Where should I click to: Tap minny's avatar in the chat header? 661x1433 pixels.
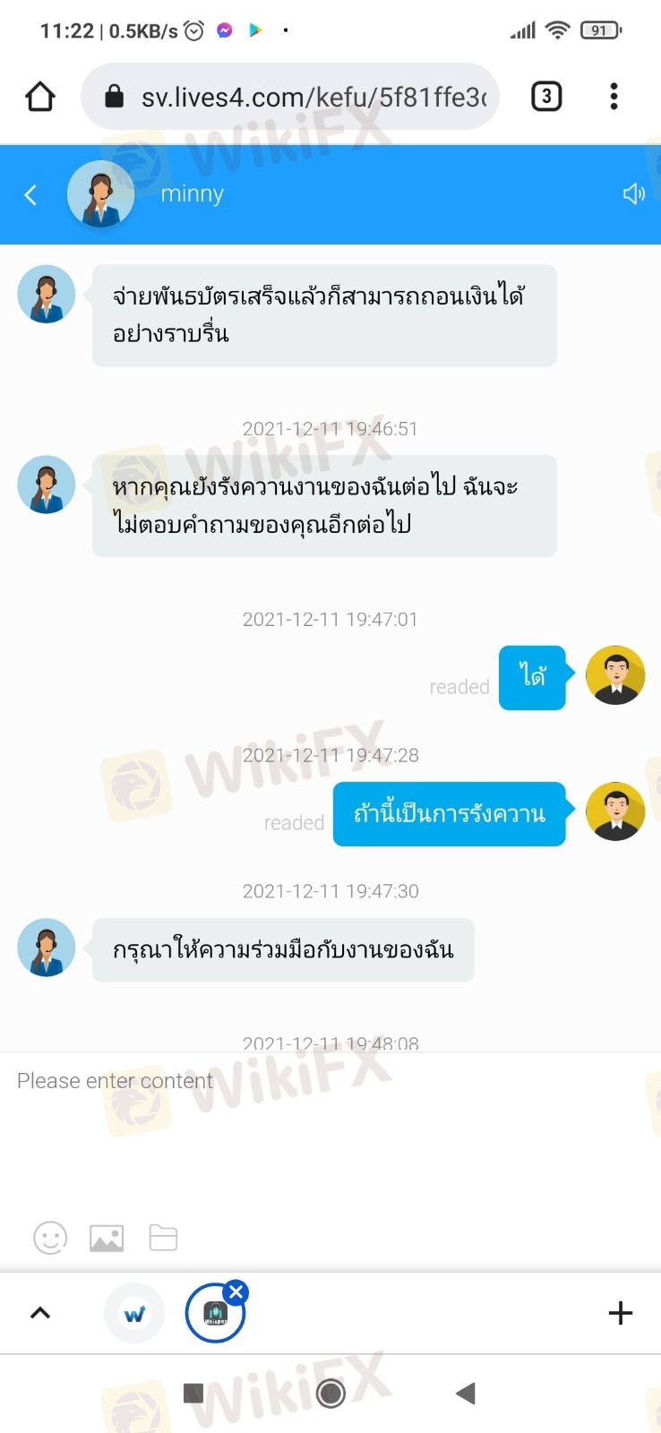[100, 193]
